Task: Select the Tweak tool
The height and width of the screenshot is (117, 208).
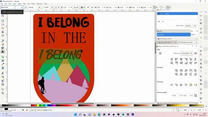Action: click(3, 73)
